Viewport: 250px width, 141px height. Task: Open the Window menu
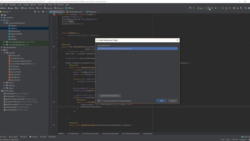point(61,5)
